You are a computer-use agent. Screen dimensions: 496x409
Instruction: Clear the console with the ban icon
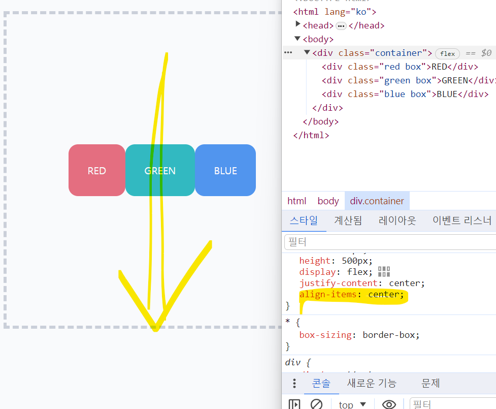316,404
